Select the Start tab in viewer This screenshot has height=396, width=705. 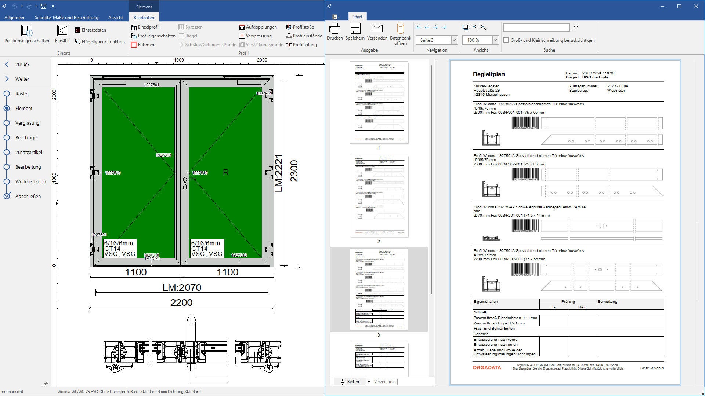tap(358, 17)
